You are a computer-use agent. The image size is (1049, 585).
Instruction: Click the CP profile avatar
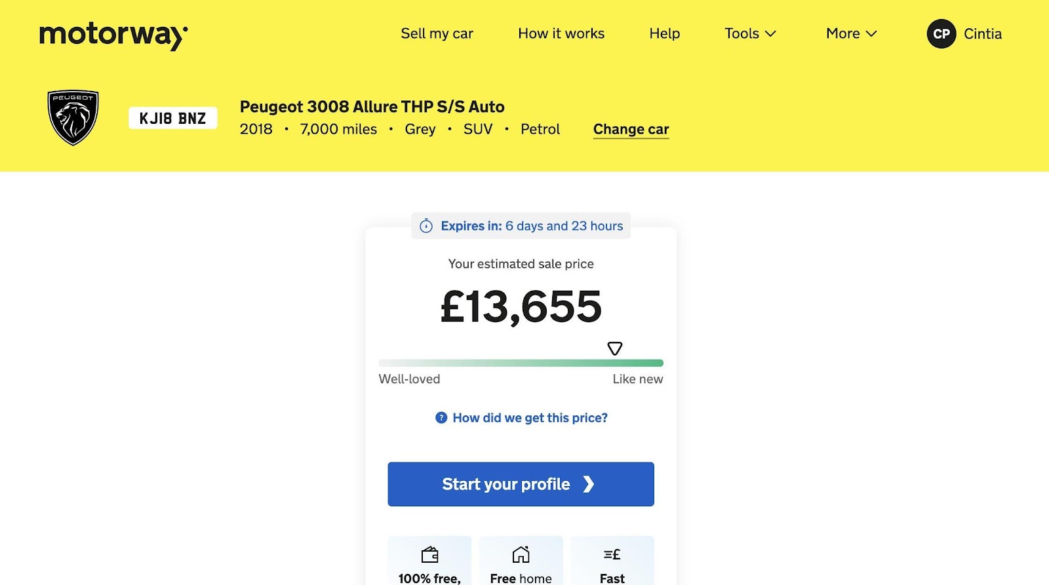[941, 34]
